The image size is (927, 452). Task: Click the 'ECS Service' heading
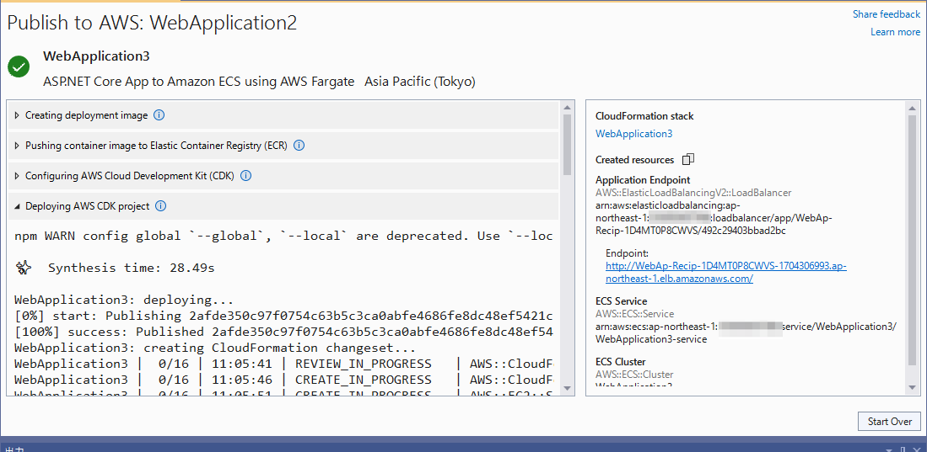pos(622,301)
